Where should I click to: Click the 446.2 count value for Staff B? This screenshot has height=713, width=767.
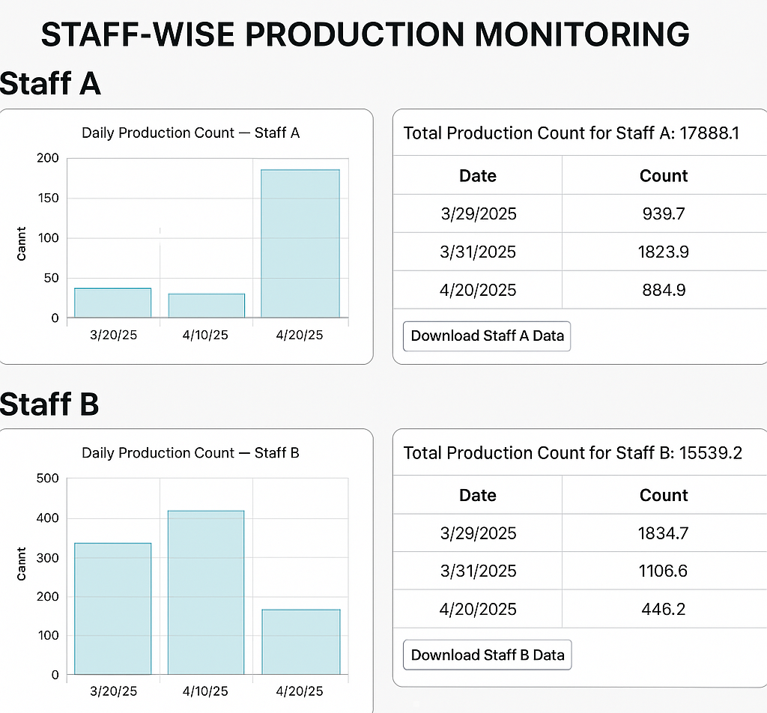point(663,609)
